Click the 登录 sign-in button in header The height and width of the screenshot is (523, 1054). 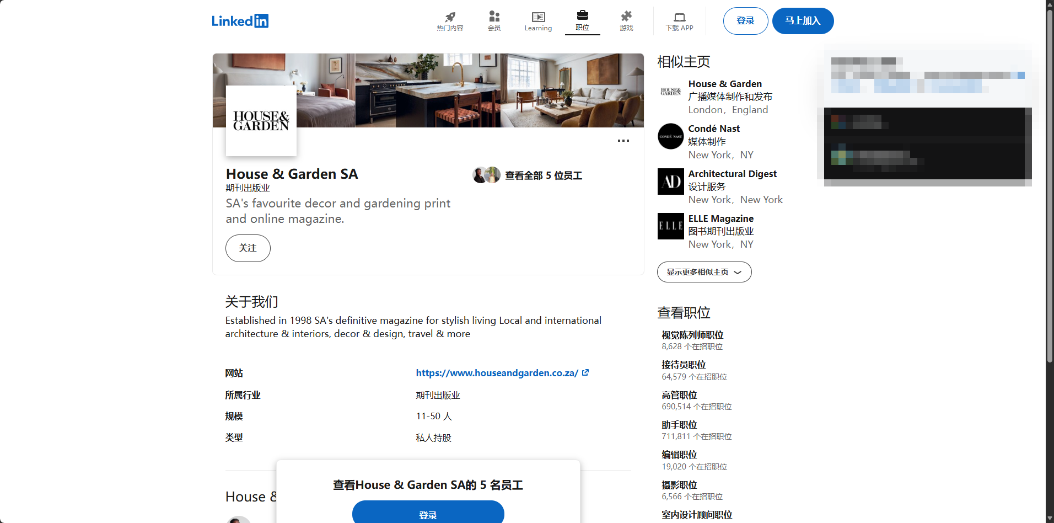click(745, 21)
